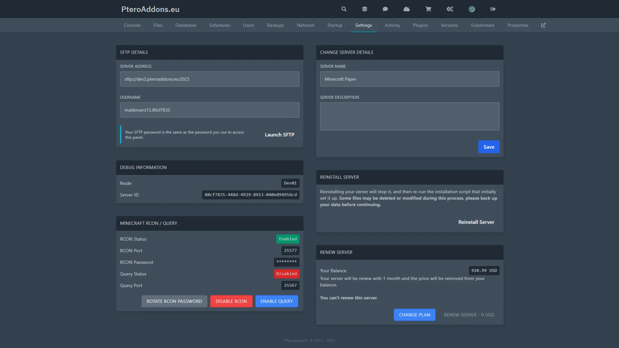Click the Reinstall Server button
The width and height of the screenshot is (619, 348).
tap(476, 222)
